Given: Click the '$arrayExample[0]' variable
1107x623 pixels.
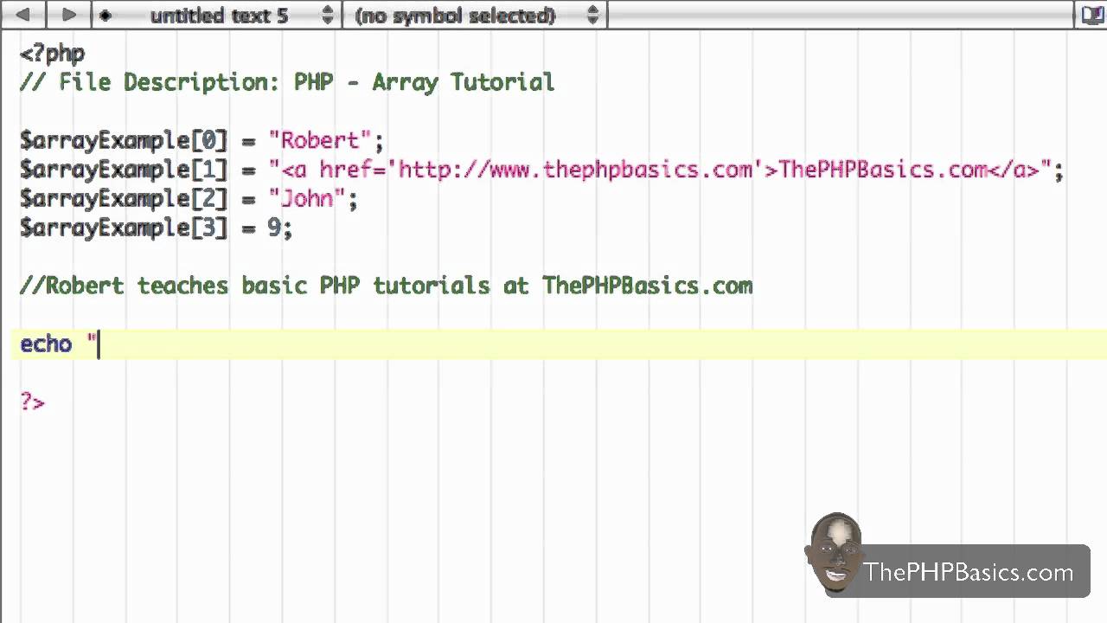Looking at the screenshot, I should [124, 140].
